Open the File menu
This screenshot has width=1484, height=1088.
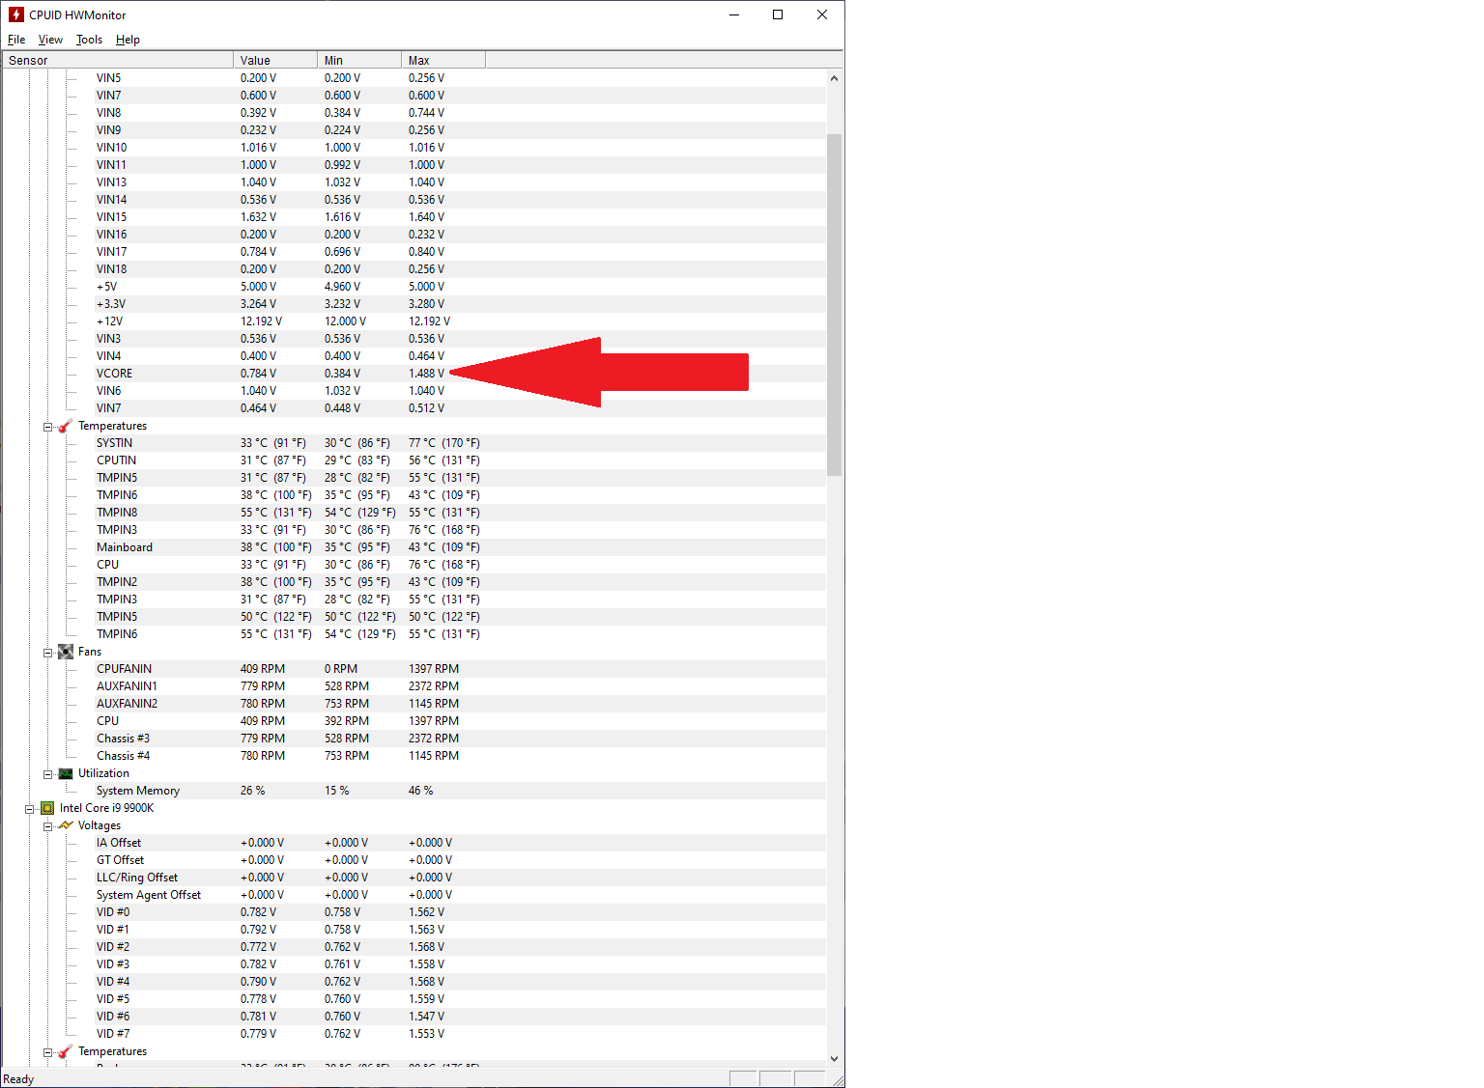pos(16,40)
